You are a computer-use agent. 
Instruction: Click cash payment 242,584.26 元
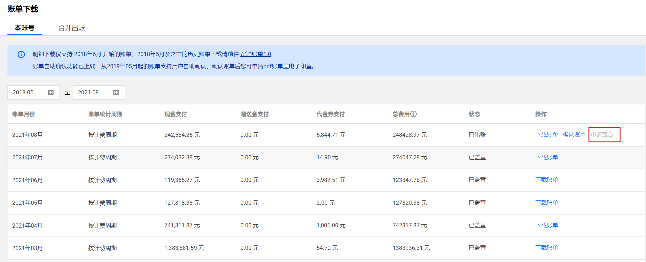tap(182, 135)
